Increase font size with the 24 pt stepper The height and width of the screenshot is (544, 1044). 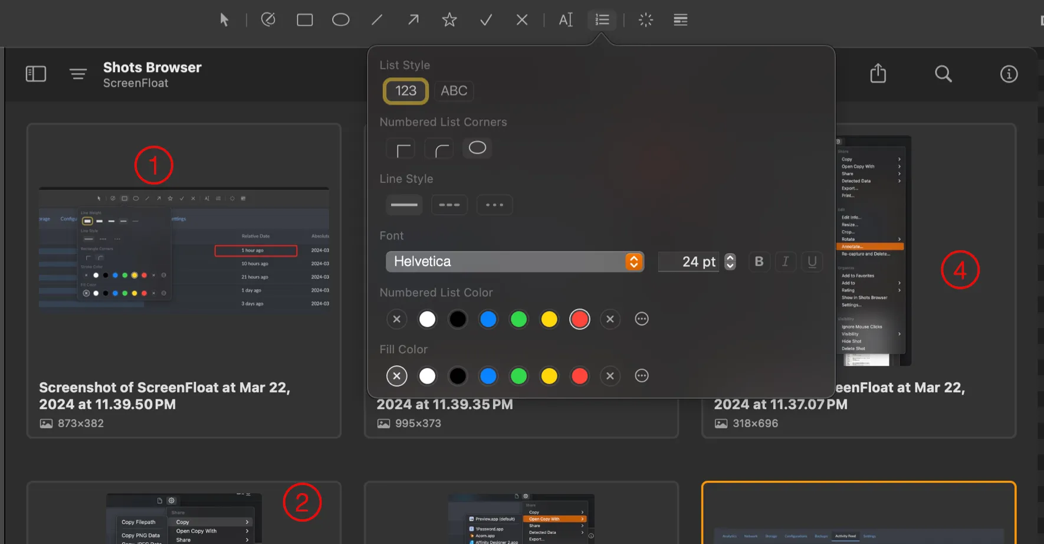(x=730, y=258)
